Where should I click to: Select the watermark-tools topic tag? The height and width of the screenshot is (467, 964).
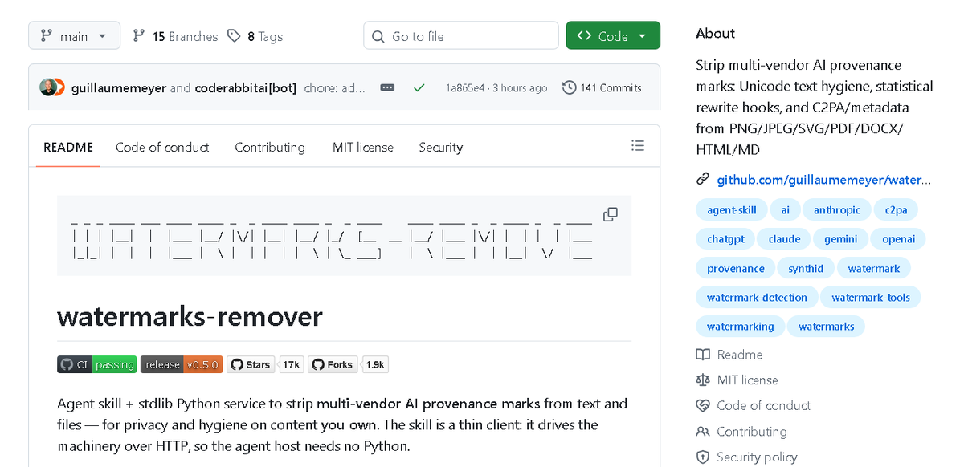tap(871, 298)
